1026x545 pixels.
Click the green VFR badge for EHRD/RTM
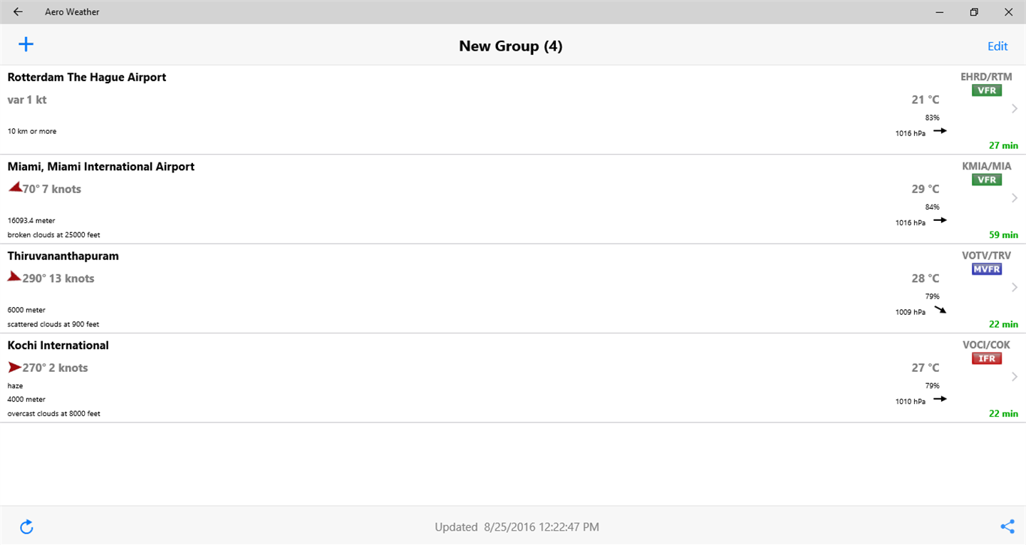pyautogui.click(x=987, y=90)
